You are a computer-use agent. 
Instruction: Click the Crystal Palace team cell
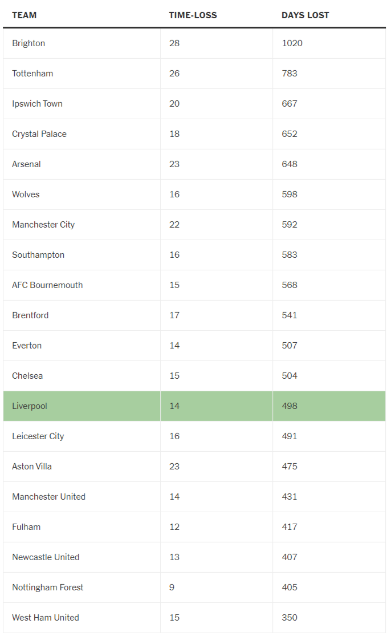click(x=39, y=134)
